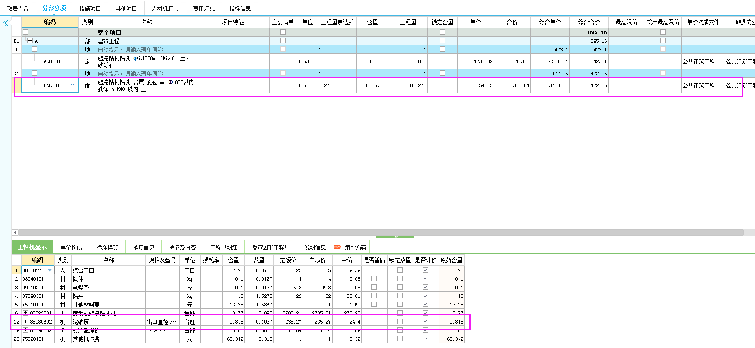Collapse the B1 section A node
This screenshot has width=755, height=348.
tap(30, 41)
